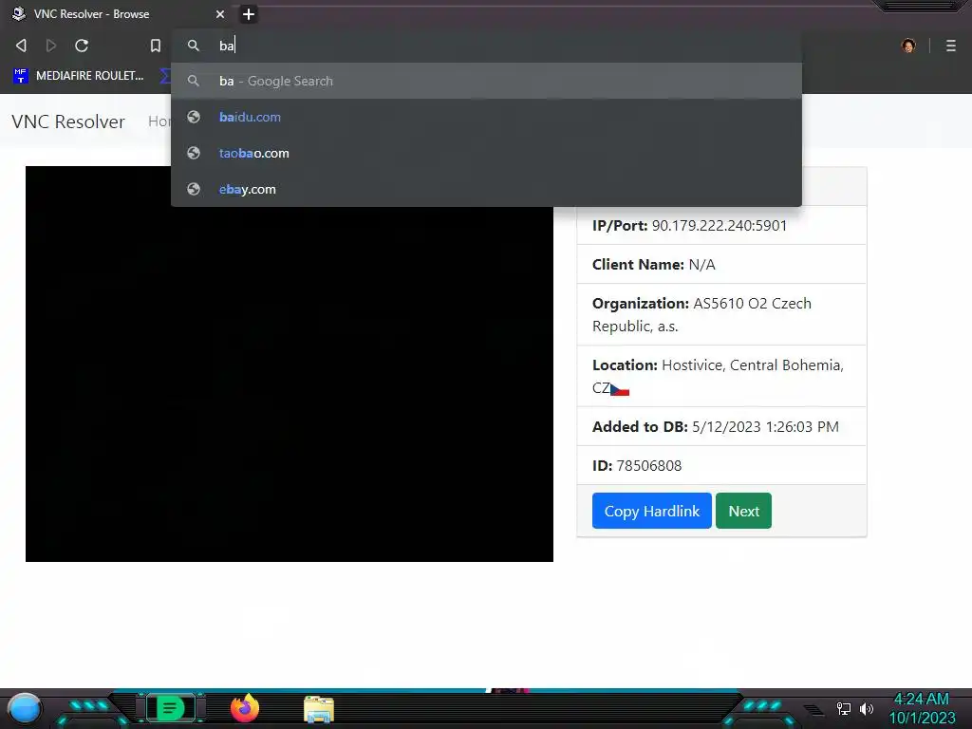Click the search icon in the Google Search suggestion
The height and width of the screenshot is (729, 972).
pos(194,82)
